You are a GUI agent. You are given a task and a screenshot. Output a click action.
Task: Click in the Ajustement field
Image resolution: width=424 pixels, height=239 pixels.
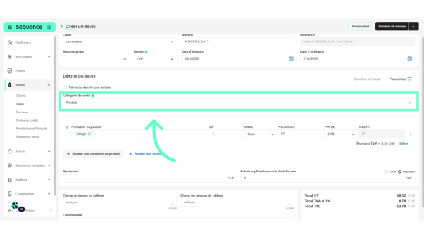(150, 178)
